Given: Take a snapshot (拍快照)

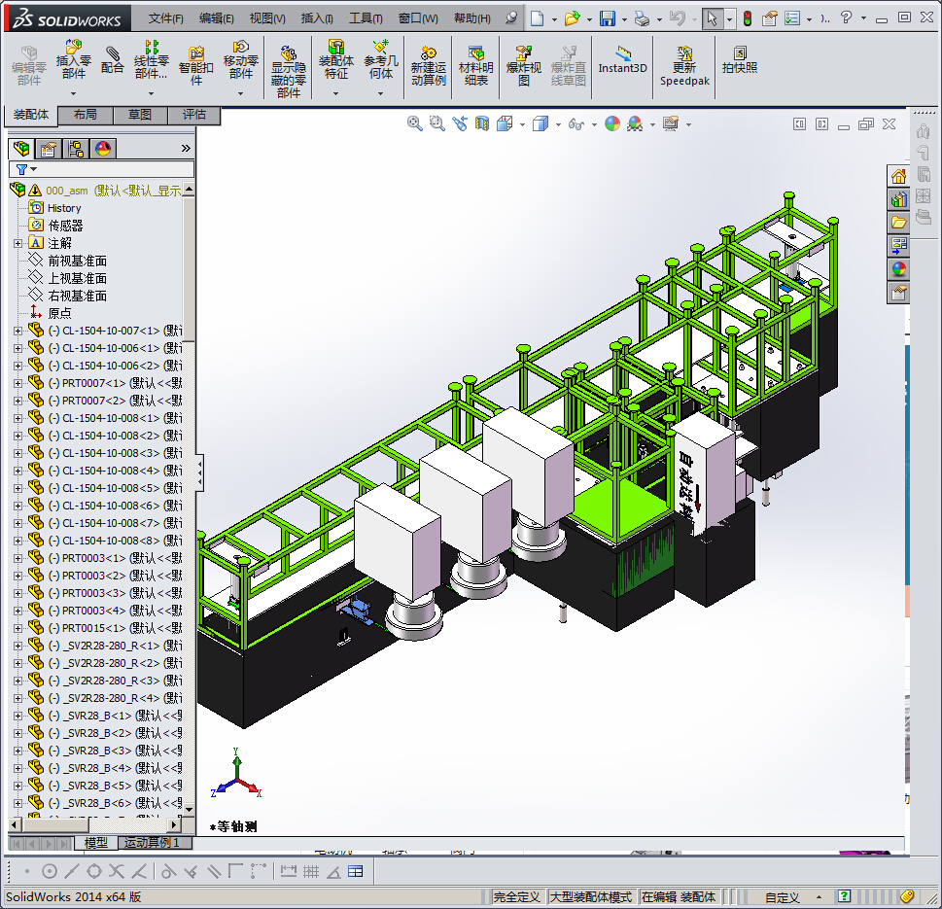Looking at the screenshot, I should pos(740,60).
